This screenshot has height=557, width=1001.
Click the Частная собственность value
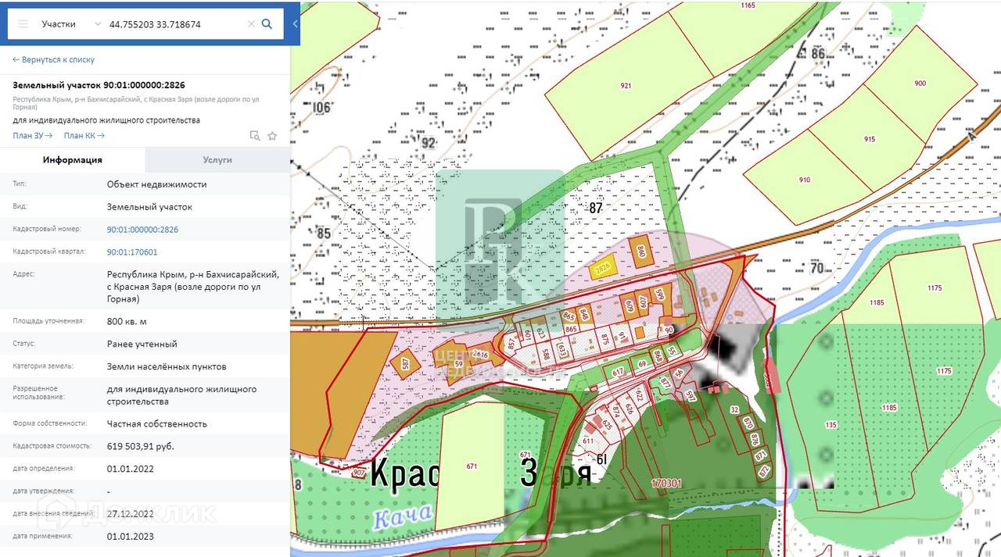click(x=157, y=423)
